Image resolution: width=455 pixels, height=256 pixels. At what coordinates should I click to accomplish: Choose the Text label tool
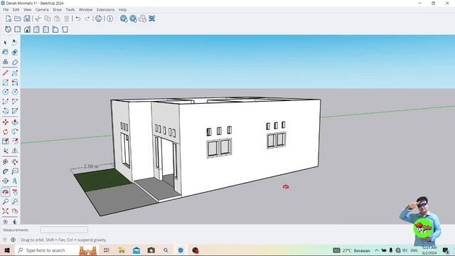(x=14, y=171)
